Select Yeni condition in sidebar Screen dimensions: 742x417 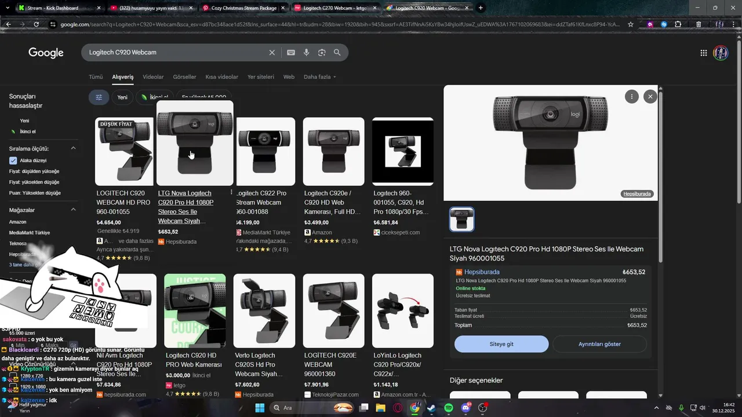coord(24,121)
